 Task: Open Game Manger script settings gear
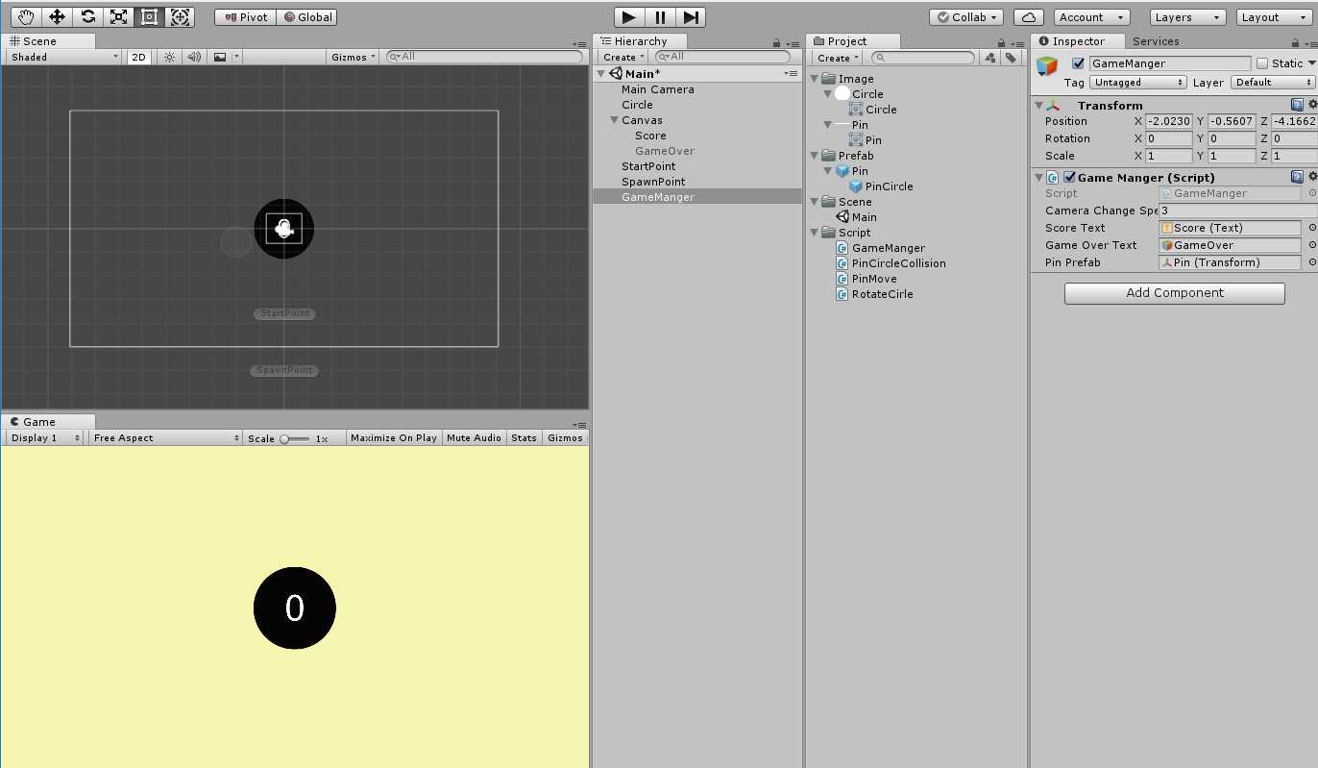pyautogui.click(x=1311, y=177)
